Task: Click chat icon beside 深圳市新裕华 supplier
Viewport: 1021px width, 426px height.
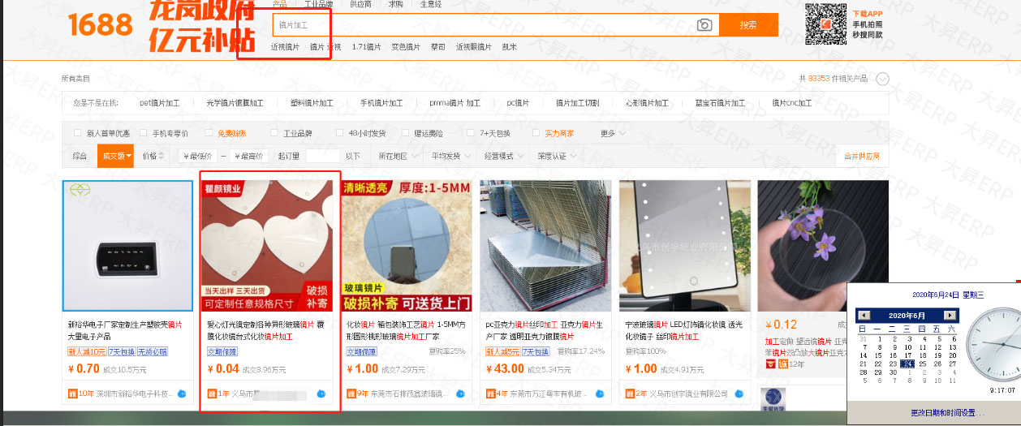Action: (182, 394)
